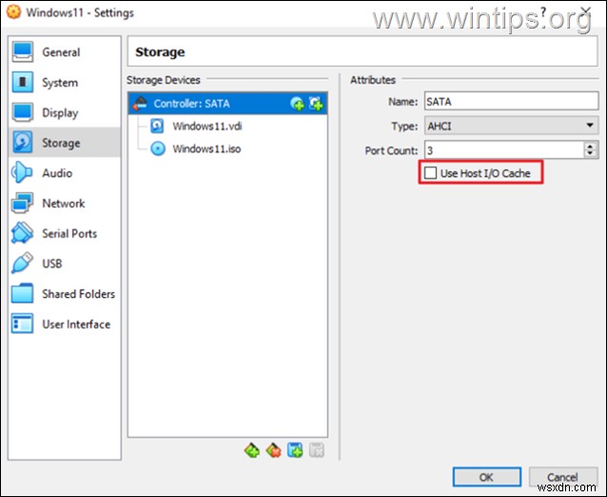Select the Controller: SATA row
The height and width of the screenshot is (497, 607).
(227, 104)
